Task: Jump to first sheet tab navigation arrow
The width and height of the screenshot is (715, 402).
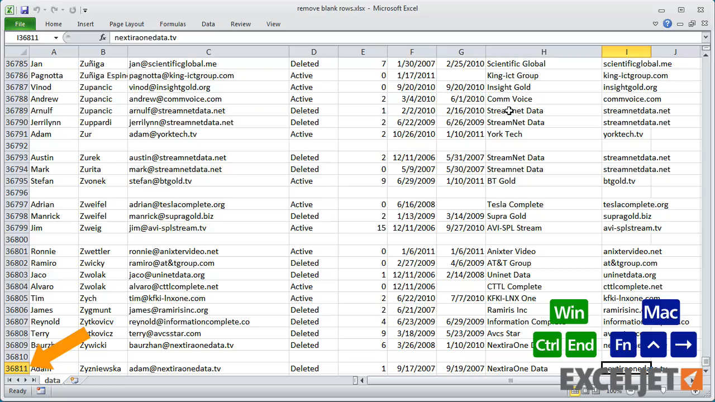Action: tap(9, 380)
